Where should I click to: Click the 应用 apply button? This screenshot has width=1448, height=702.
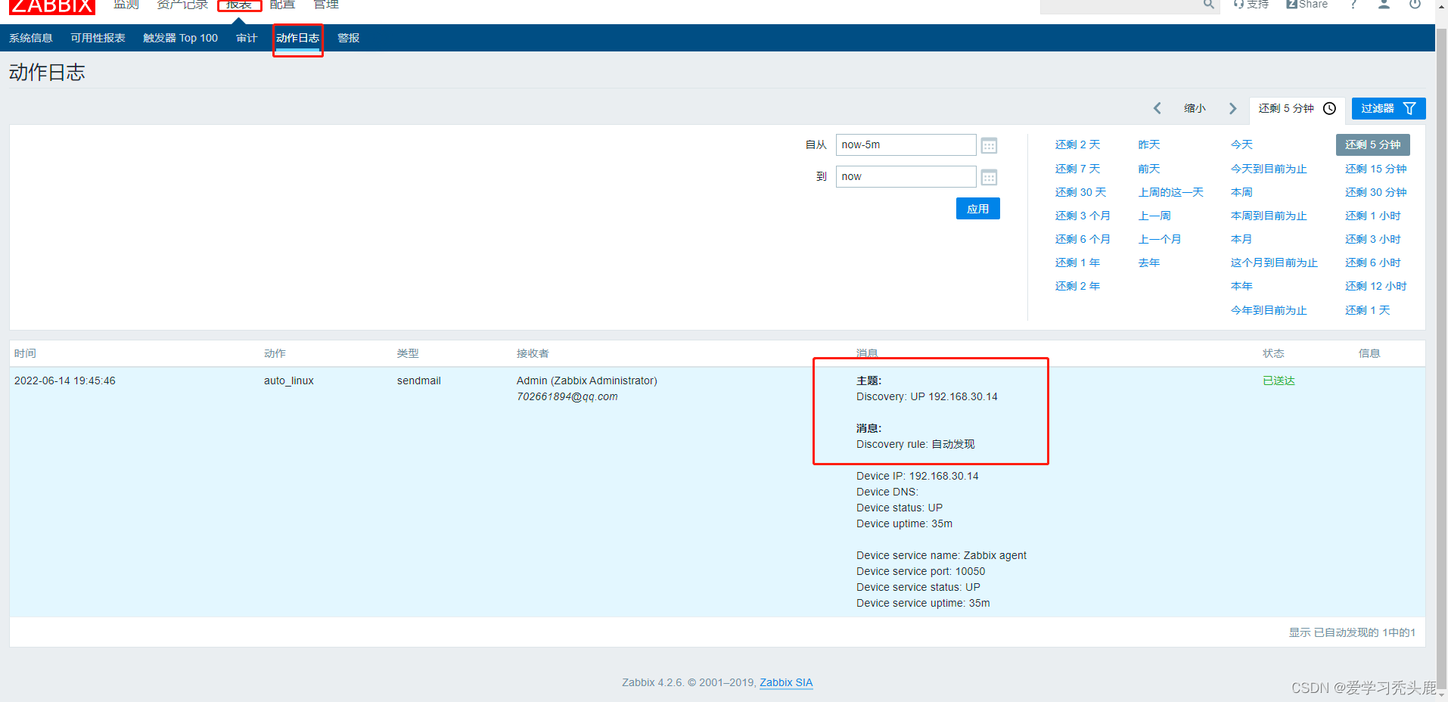click(977, 209)
